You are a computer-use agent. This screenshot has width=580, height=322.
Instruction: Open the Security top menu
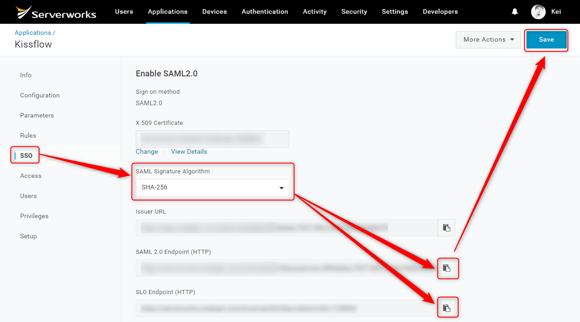[354, 12]
